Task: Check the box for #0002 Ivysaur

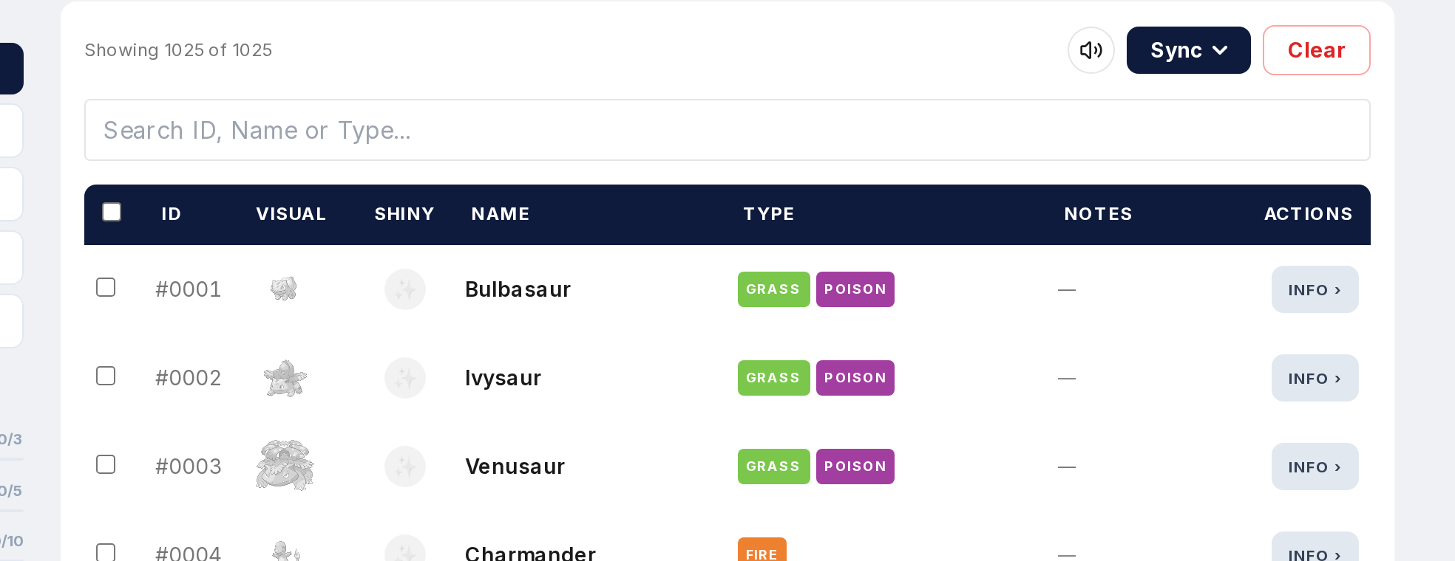Action: click(106, 376)
